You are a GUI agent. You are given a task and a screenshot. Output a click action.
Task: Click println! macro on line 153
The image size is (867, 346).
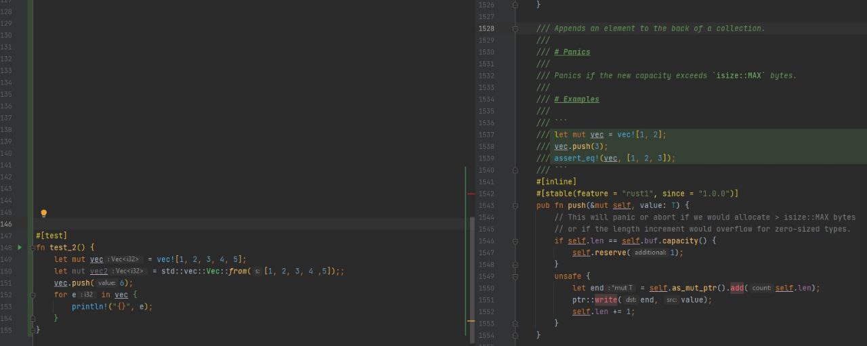[90, 307]
